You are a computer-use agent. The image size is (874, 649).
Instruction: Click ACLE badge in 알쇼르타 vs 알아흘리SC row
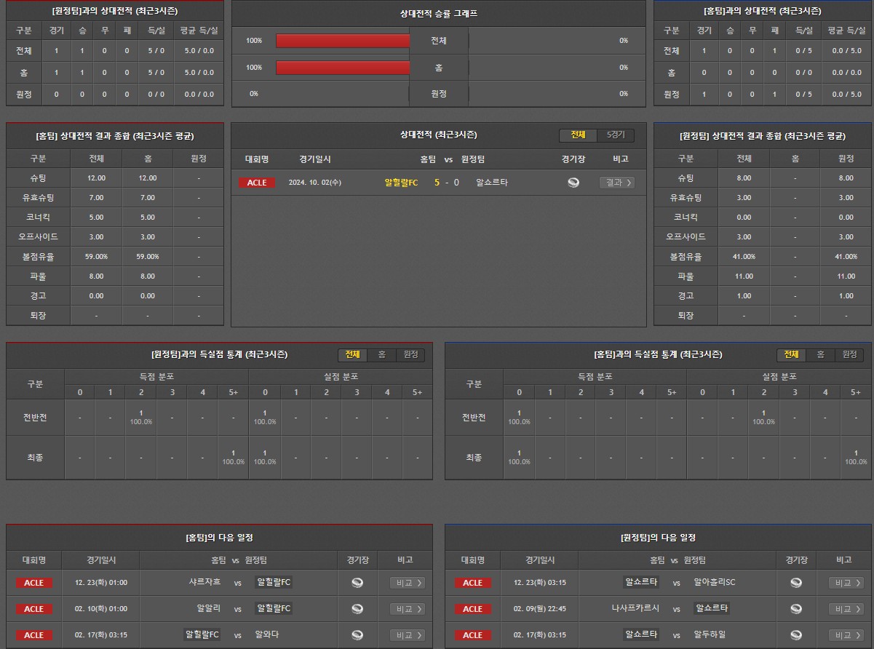472,583
